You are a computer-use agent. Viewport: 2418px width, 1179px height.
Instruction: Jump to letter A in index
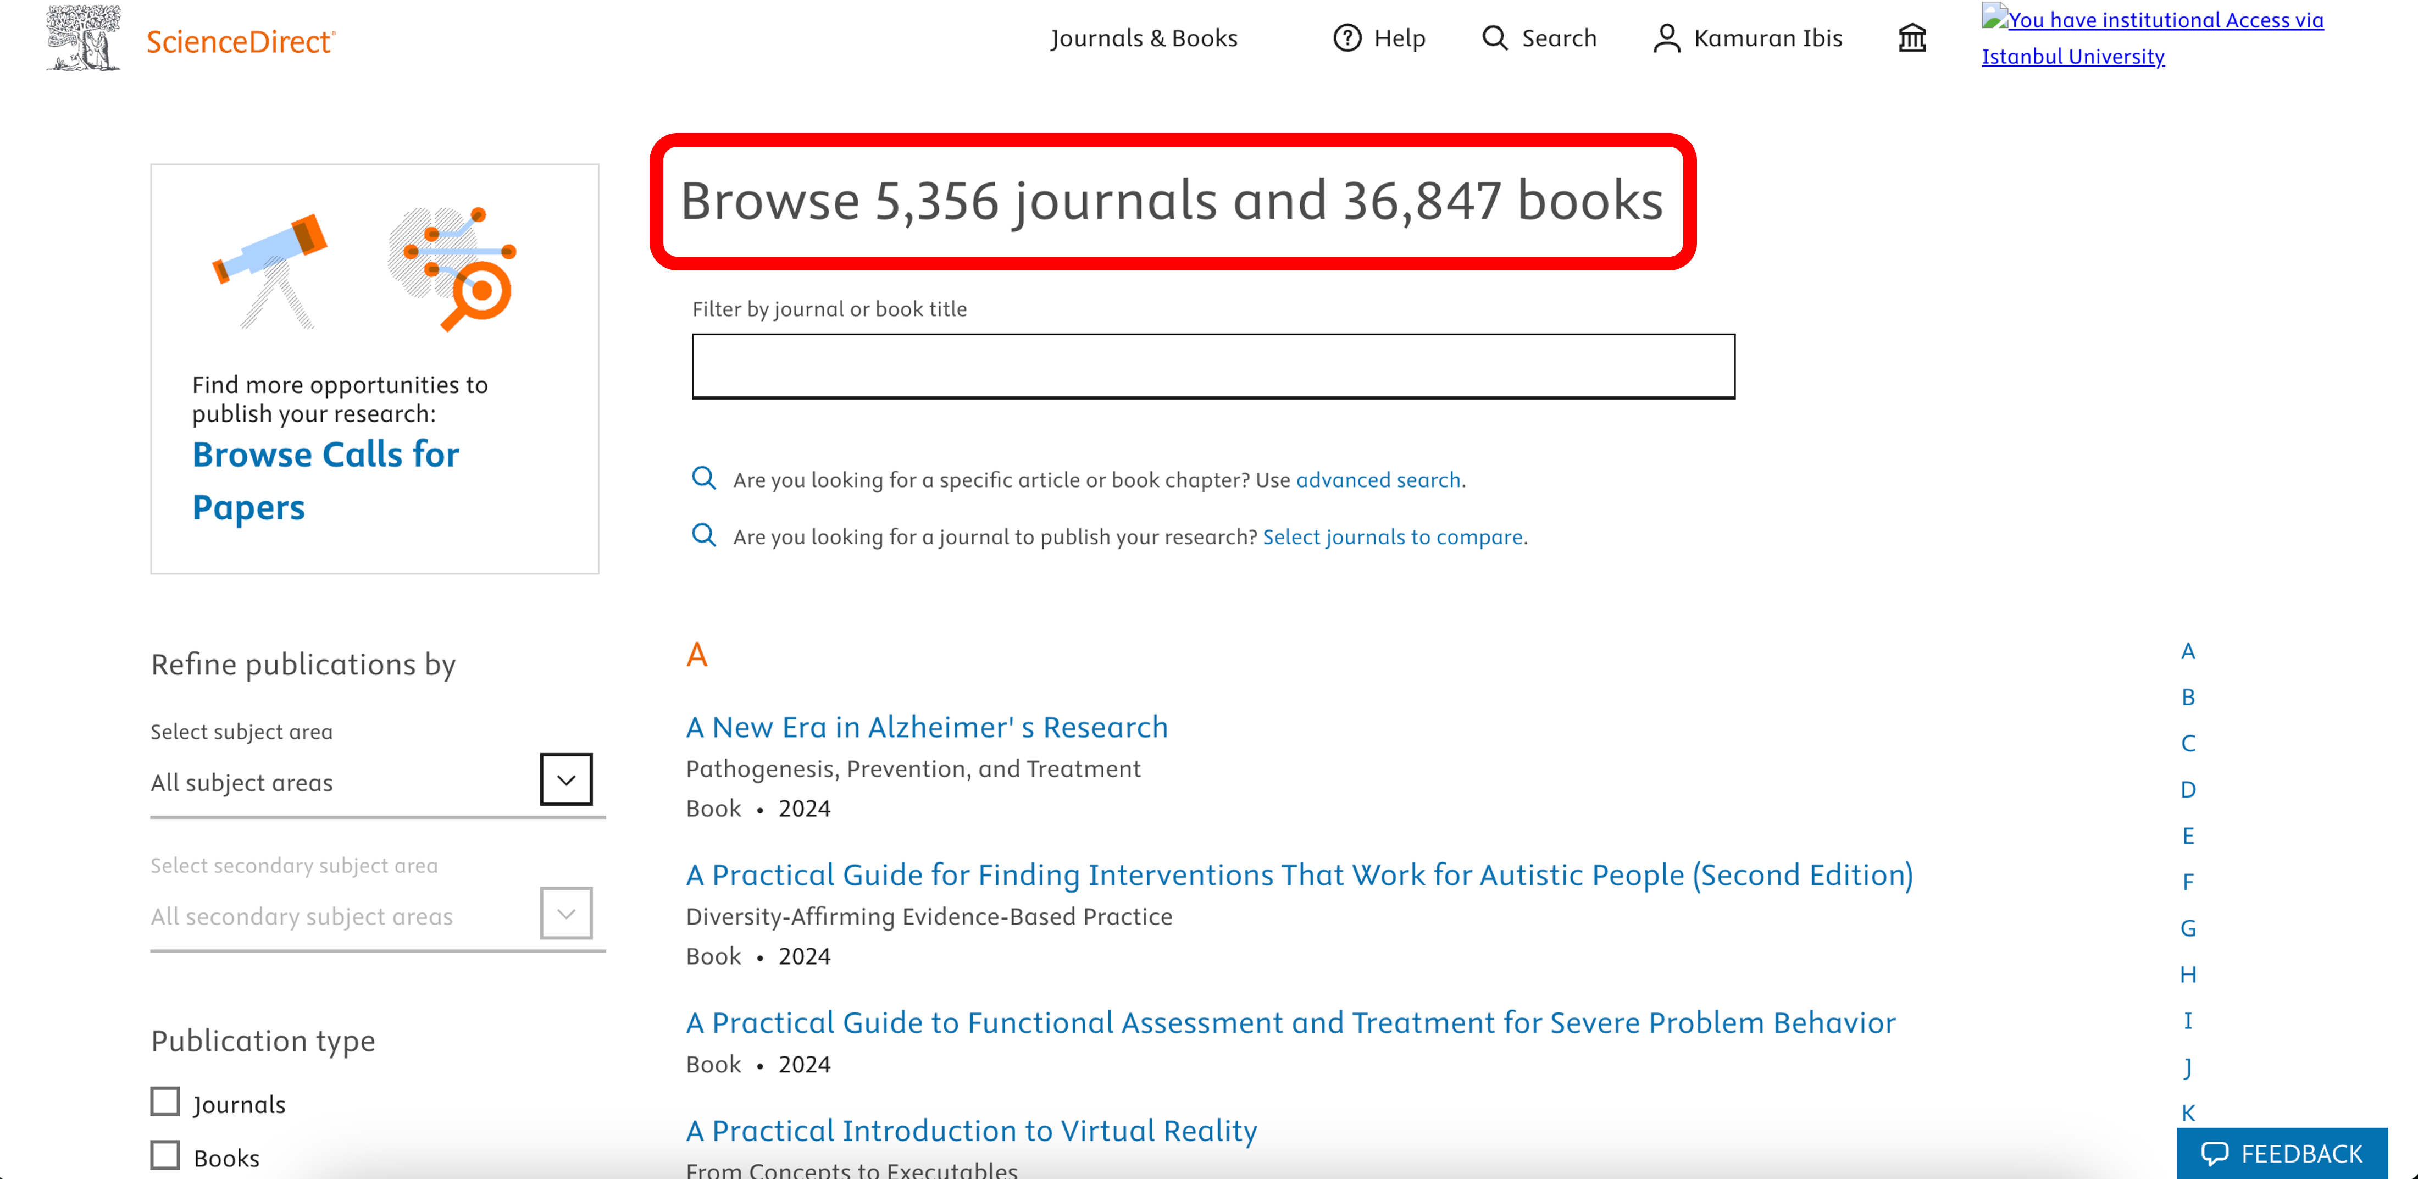[x=2188, y=651]
